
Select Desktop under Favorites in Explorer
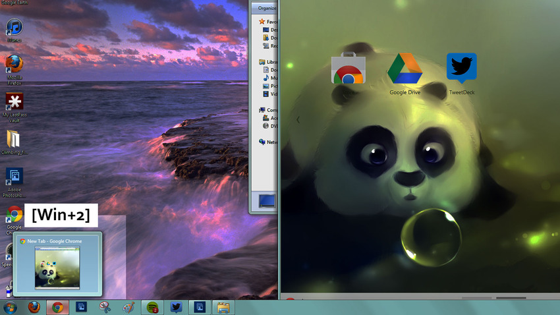pos(270,30)
